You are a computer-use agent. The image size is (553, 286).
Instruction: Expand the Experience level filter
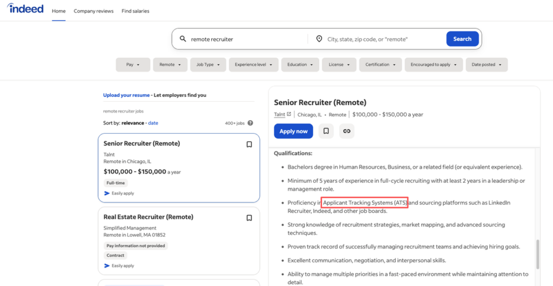click(254, 65)
